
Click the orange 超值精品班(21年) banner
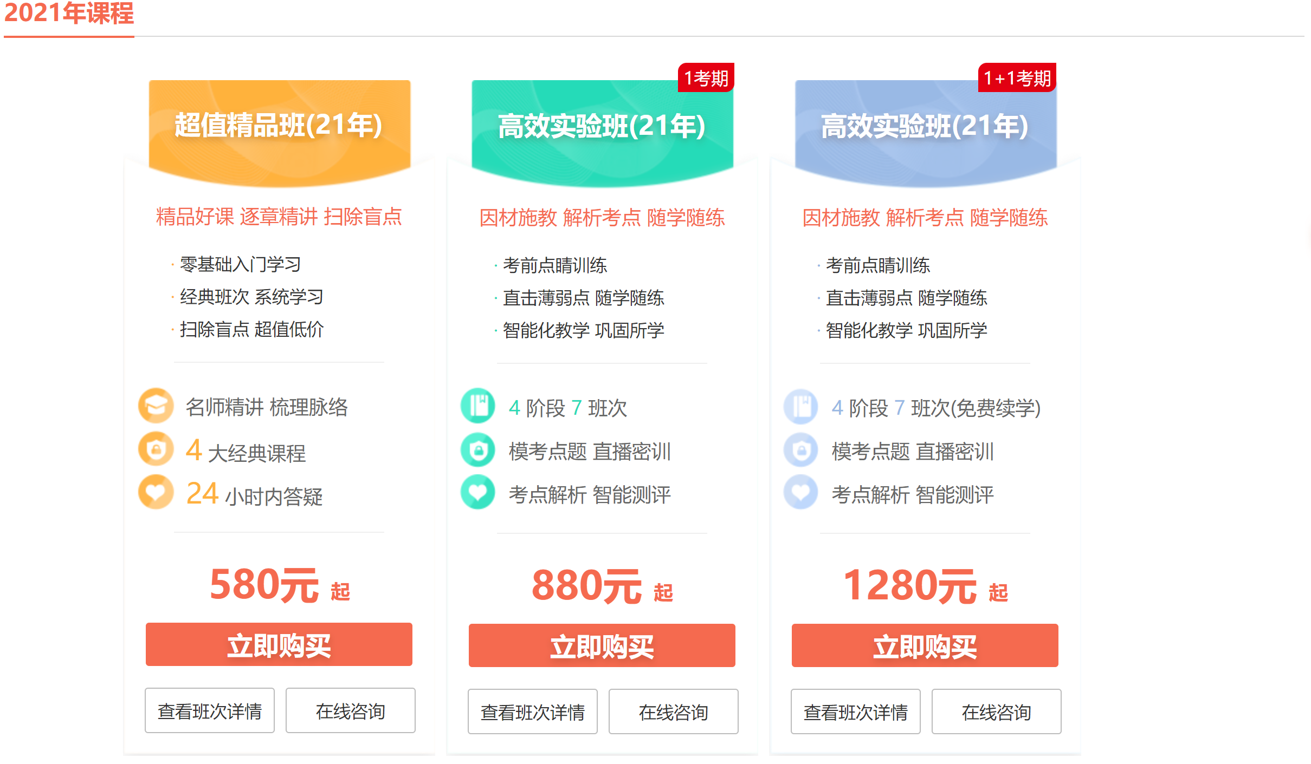[279, 126]
